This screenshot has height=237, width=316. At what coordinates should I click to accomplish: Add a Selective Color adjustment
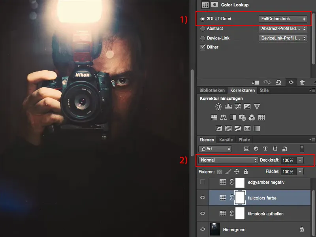[247, 128]
